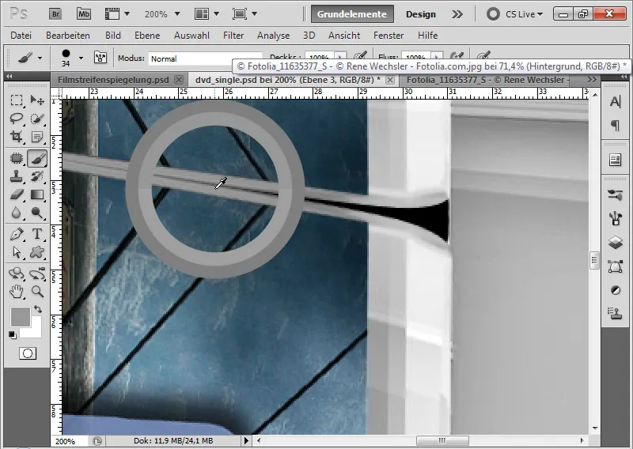The height and width of the screenshot is (449, 633).
Task: Click the Grundelemente workspace button
Action: tap(351, 14)
